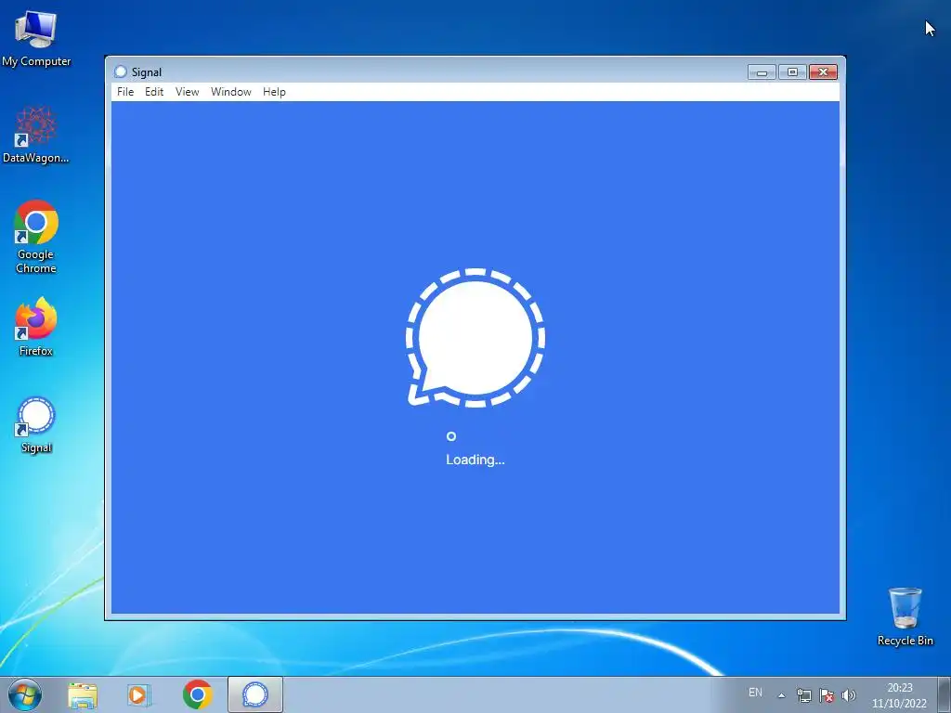
Task: Select the DataWagon desktop shortcut
Action: click(36, 135)
